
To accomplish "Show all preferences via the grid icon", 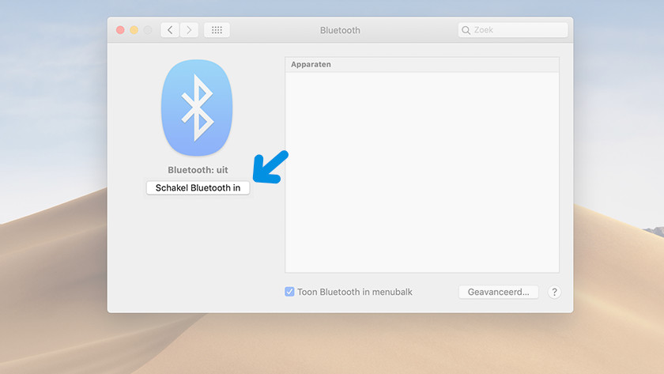I will [217, 30].
